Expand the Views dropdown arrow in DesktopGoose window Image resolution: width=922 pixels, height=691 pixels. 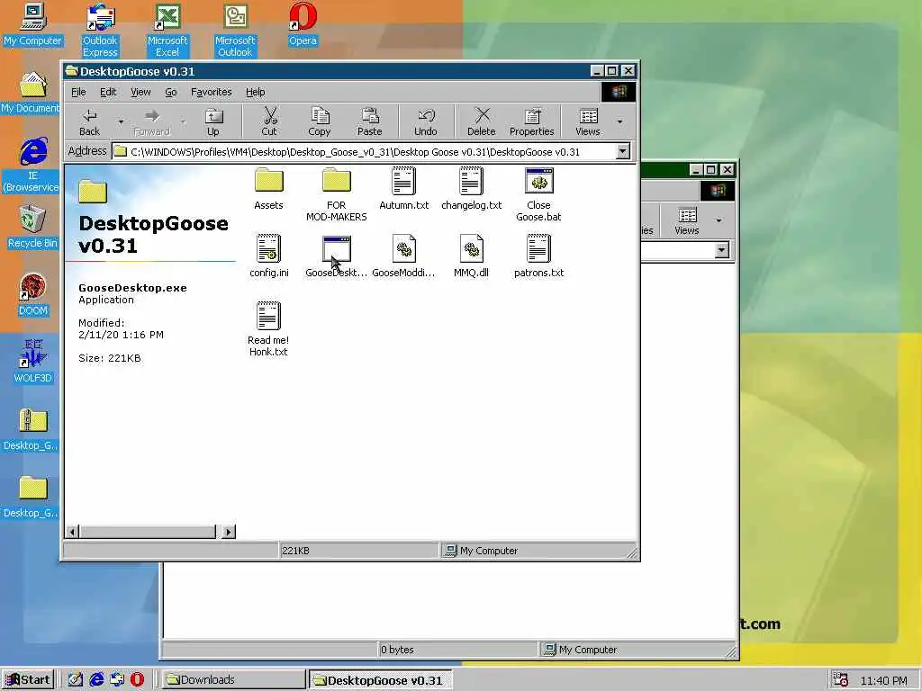pyautogui.click(x=619, y=122)
